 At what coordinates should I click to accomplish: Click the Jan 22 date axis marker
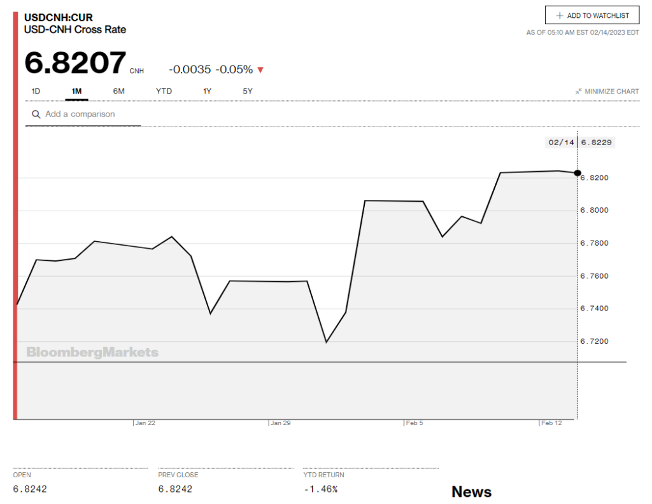[145, 423]
